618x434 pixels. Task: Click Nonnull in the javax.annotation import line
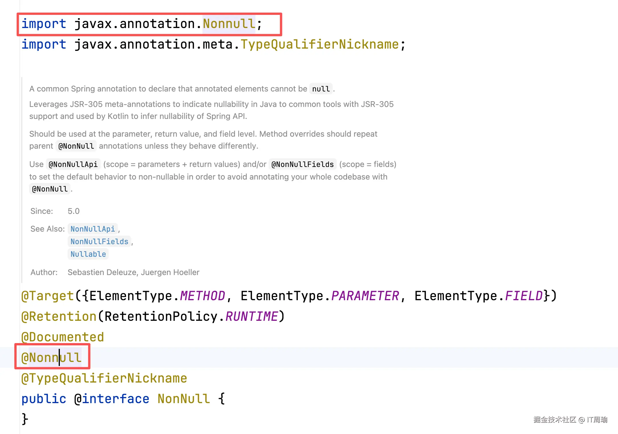[x=229, y=24]
